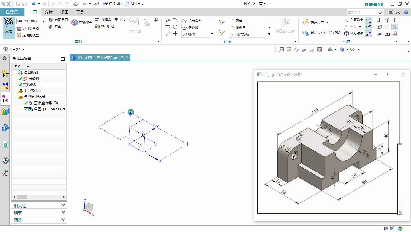Click the search magnifier icon
The image size is (411, 232).
[x=381, y=12]
